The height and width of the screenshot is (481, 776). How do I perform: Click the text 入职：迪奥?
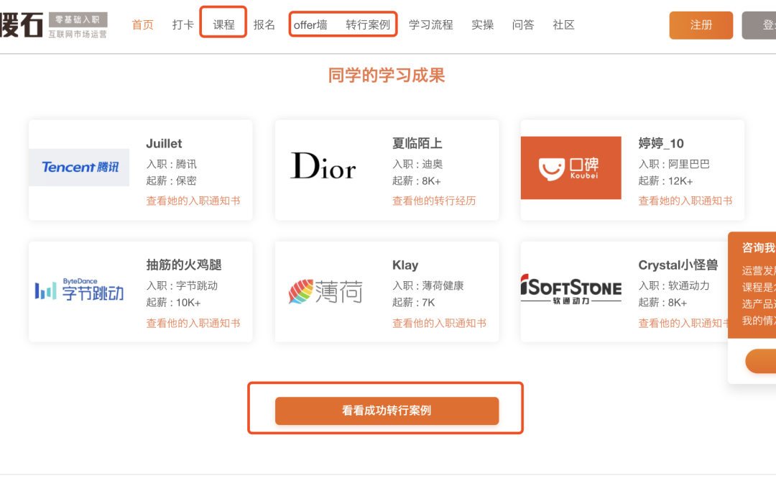point(417,165)
